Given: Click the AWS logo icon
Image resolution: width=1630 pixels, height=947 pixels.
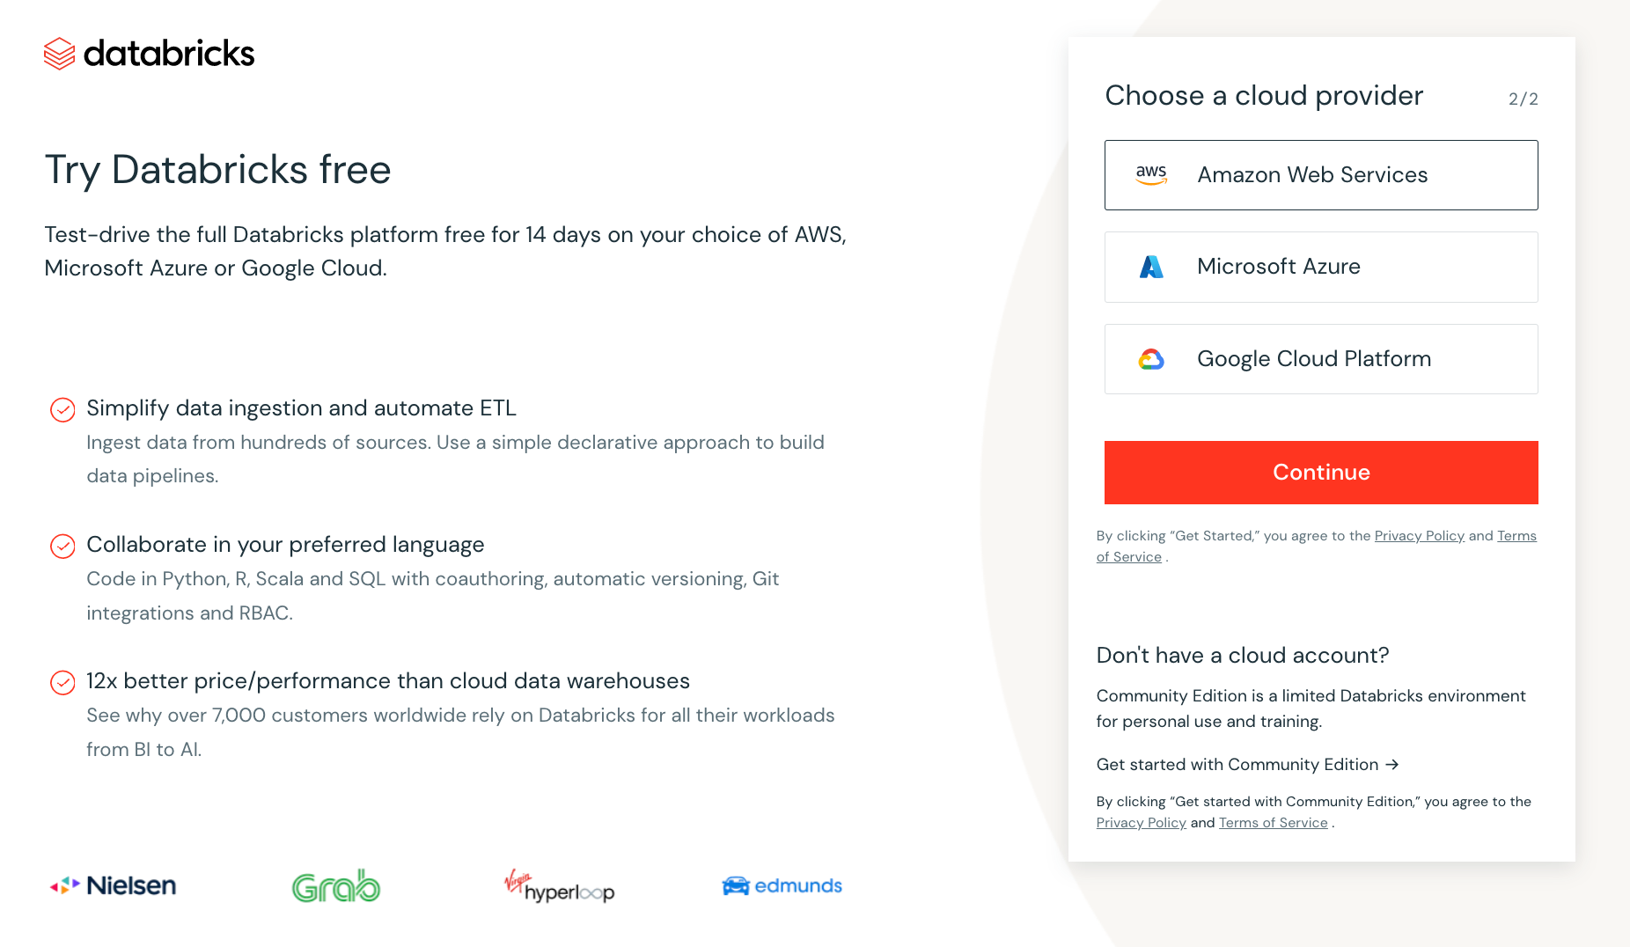Looking at the screenshot, I should pyautogui.click(x=1151, y=175).
